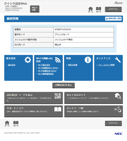Click the 装置名 label cell

(33, 30)
